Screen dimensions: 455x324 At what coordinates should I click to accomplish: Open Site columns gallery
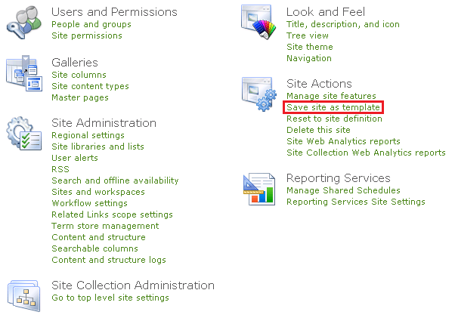79,75
